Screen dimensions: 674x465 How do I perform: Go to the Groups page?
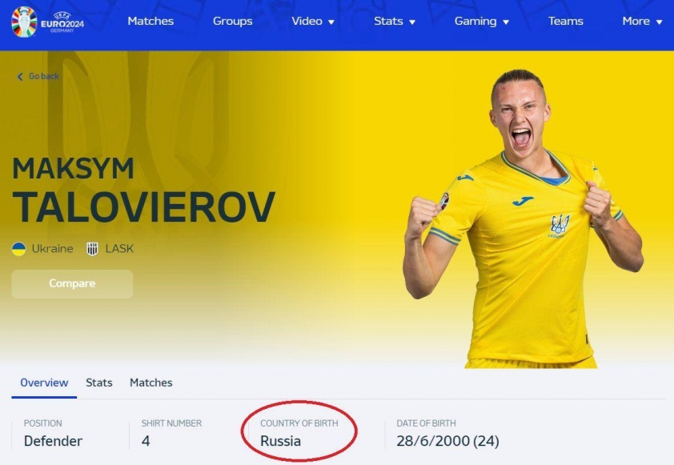(233, 21)
